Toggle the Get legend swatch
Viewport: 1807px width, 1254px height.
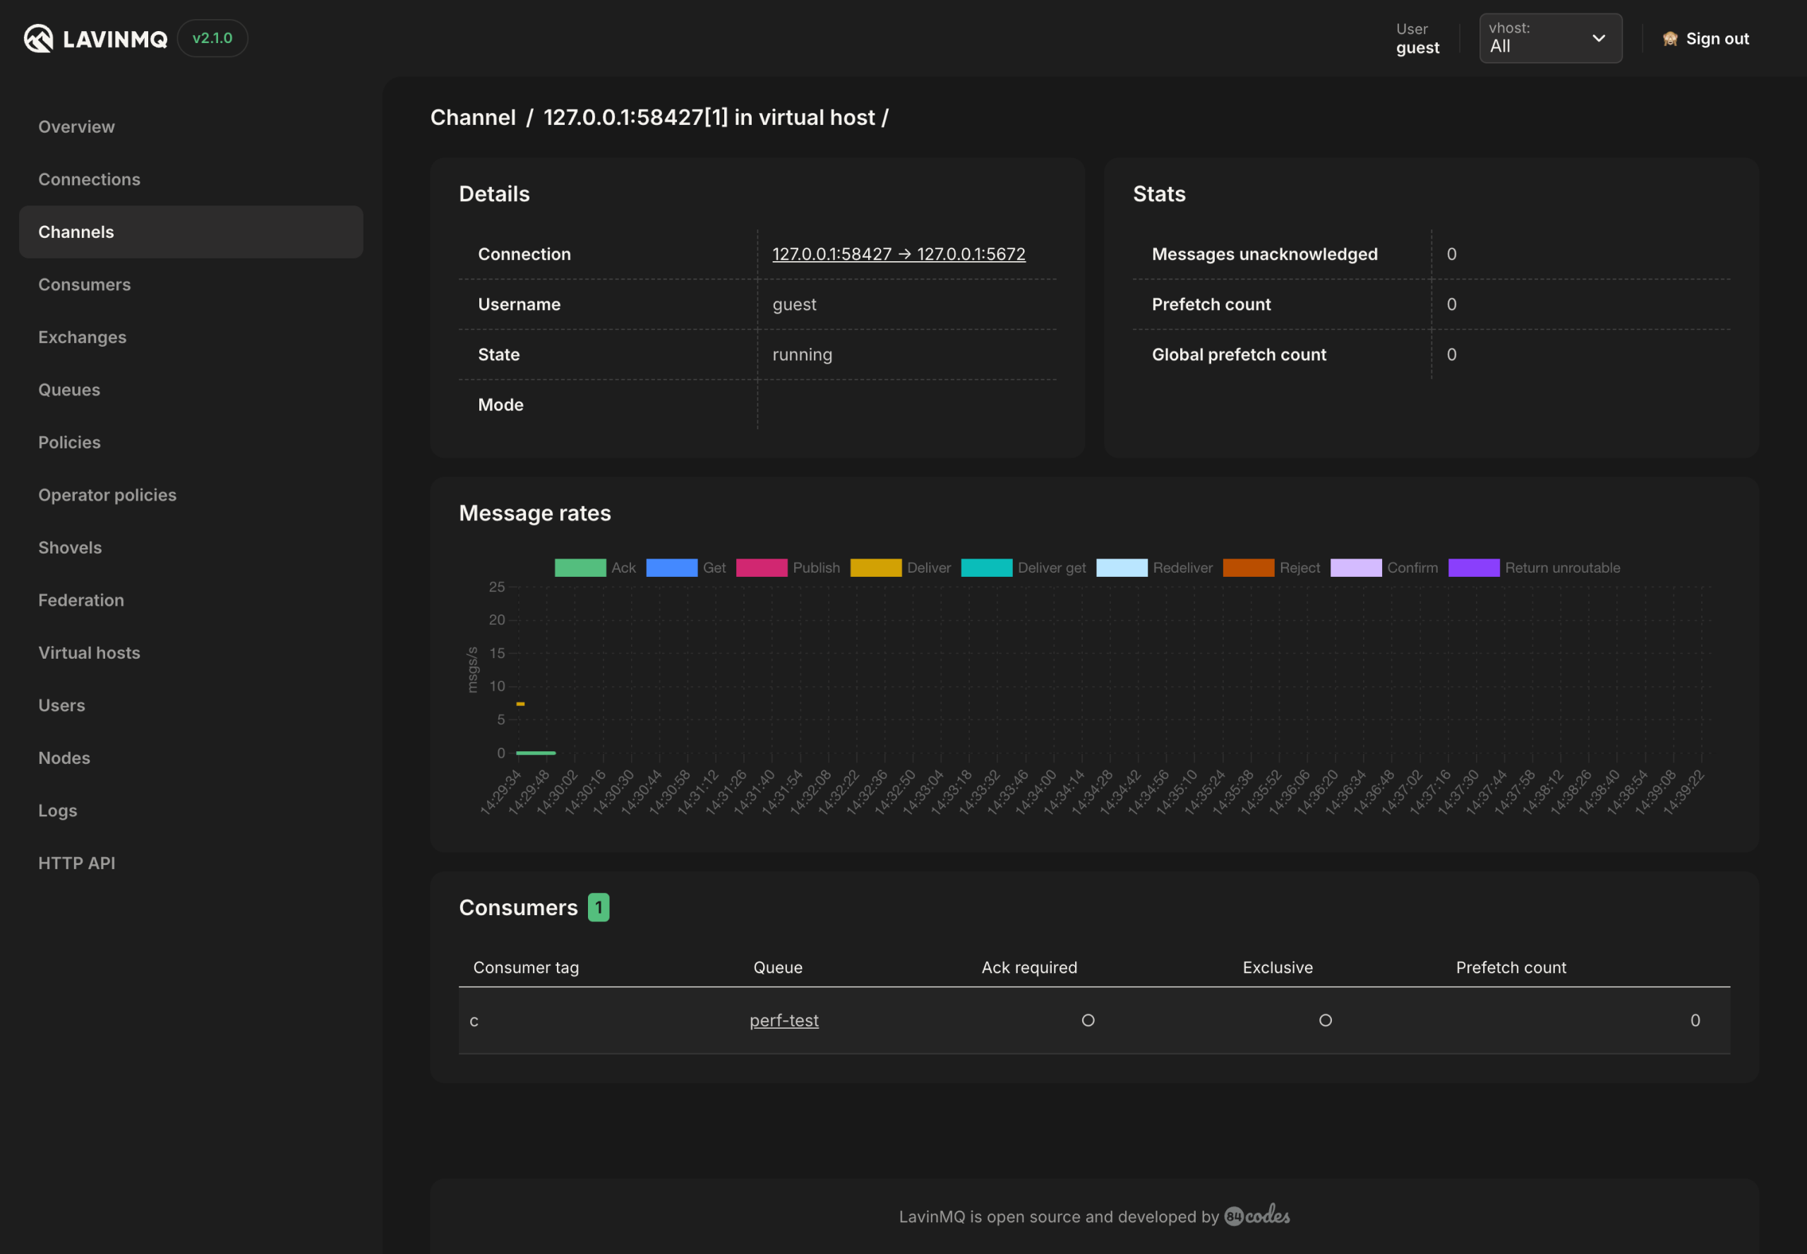[671, 567]
